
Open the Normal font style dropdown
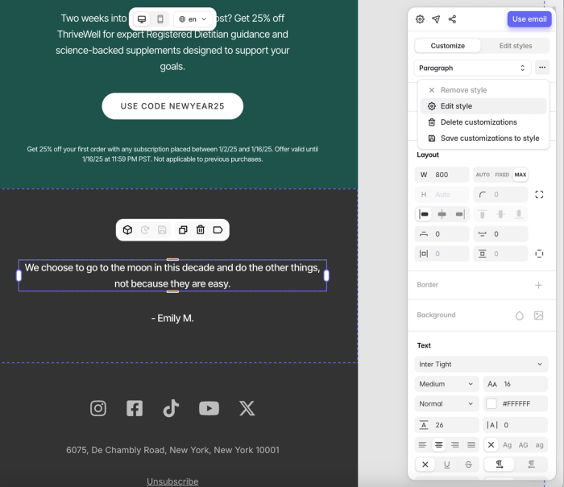pyautogui.click(x=446, y=403)
